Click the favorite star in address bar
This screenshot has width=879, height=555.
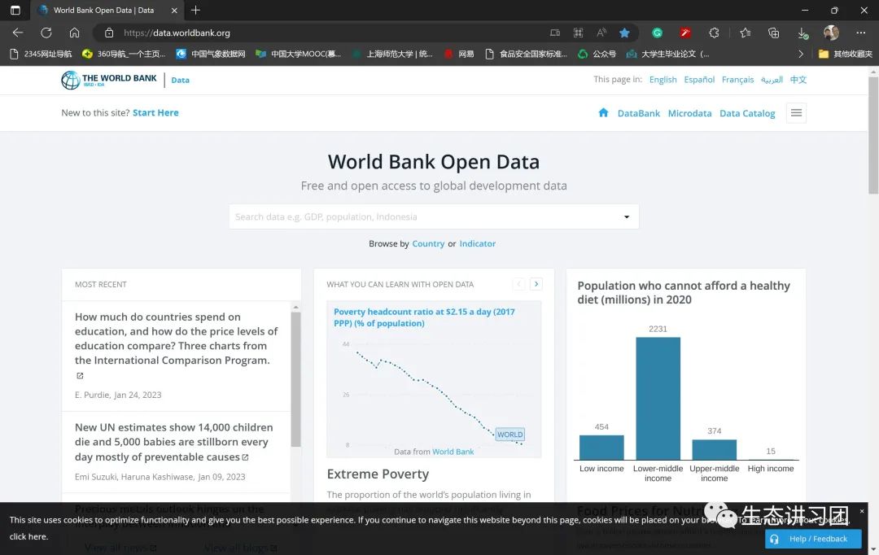(624, 33)
